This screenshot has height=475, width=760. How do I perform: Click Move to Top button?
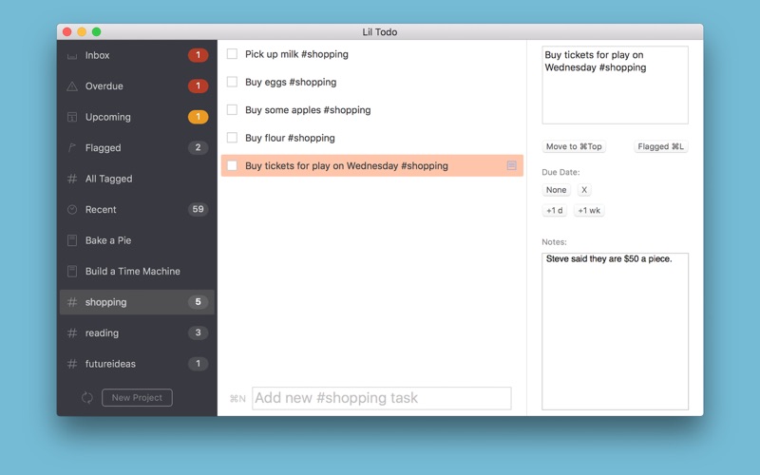(574, 146)
